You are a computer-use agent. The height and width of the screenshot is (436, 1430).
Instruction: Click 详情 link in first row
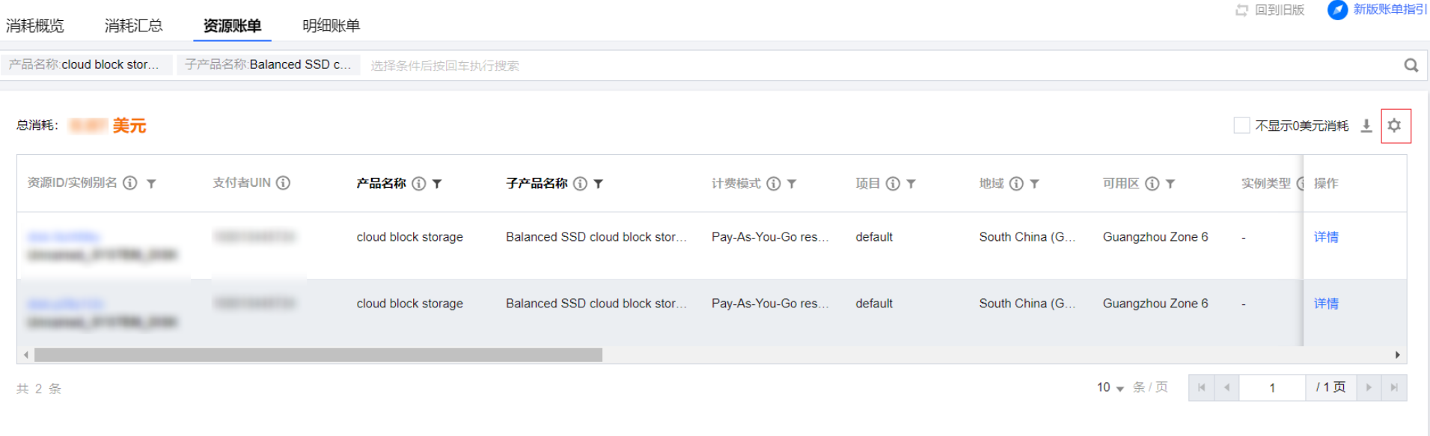coord(1326,237)
